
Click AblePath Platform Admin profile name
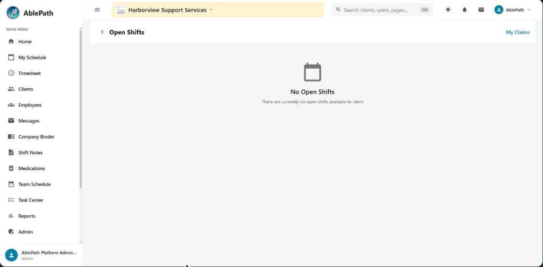[x=49, y=253]
